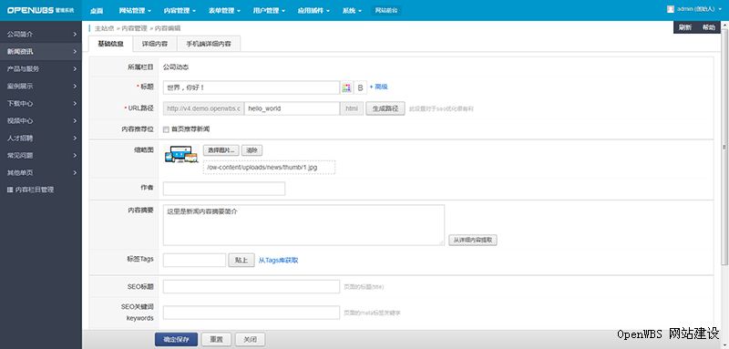Click 生成路径 button
This screenshot has height=349, width=729.
click(385, 108)
